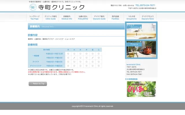185x115 pixels.
Task: Navigate to the Daycare Guide tab
Action: (x=99, y=17)
